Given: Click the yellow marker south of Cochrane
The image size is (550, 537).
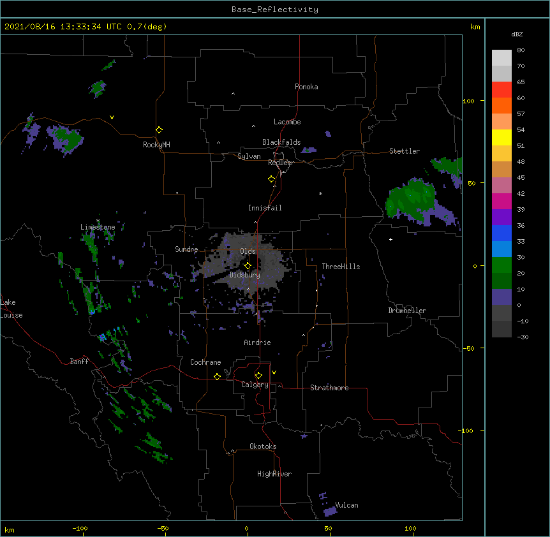Looking at the screenshot, I should (x=217, y=376).
